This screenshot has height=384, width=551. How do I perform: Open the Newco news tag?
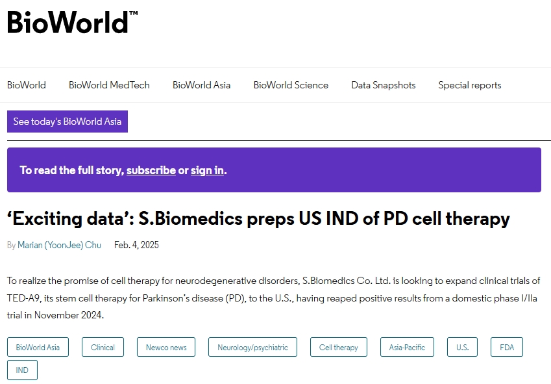point(166,348)
